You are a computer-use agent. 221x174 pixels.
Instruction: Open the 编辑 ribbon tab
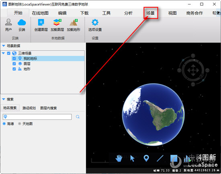click(x=62, y=13)
